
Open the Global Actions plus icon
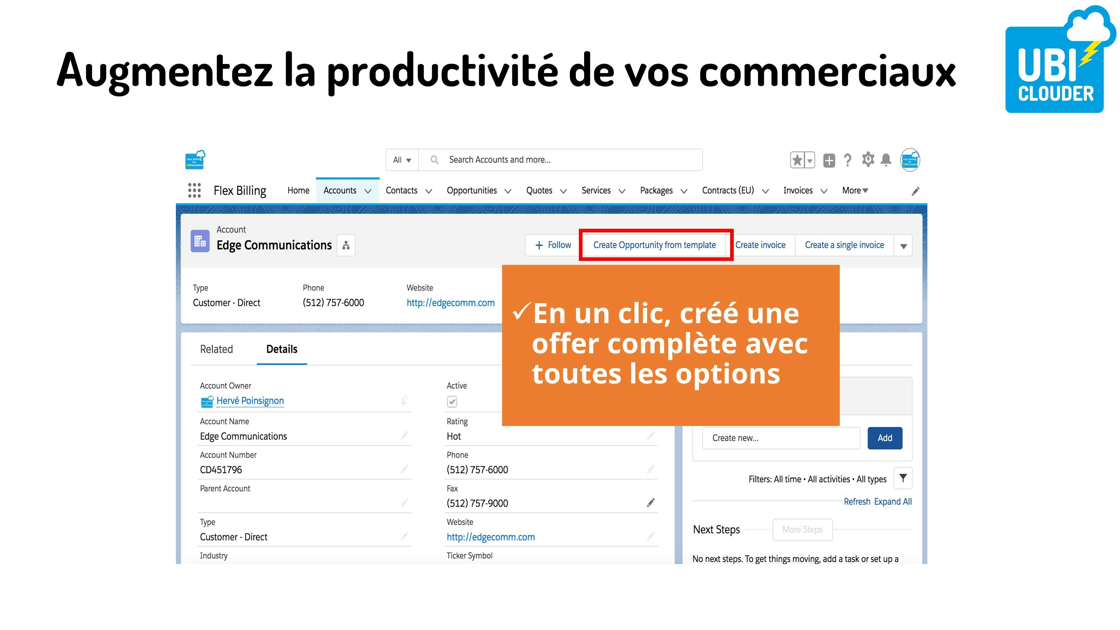point(829,160)
